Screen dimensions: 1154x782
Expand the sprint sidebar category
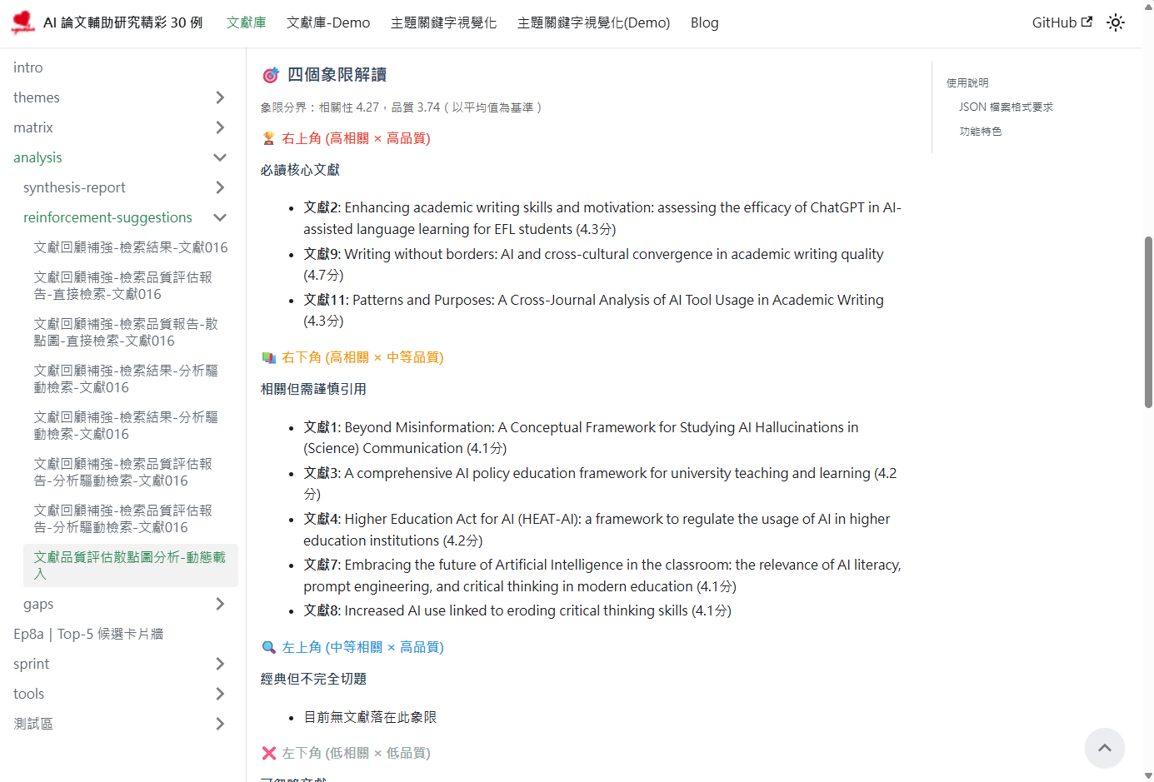tap(220, 664)
